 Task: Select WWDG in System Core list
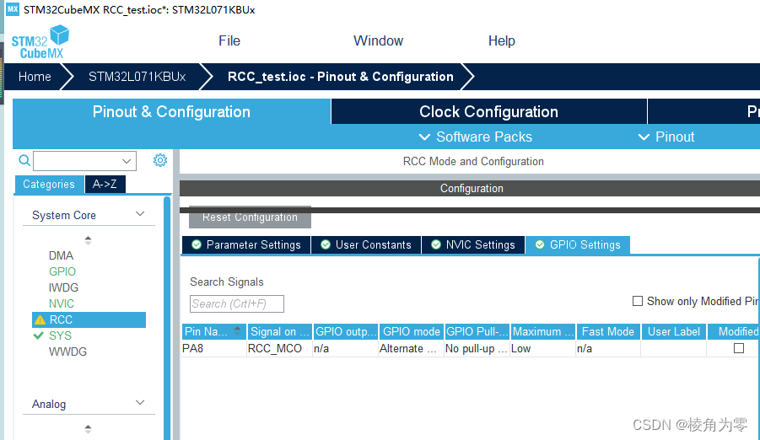pyautogui.click(x=67, y=351)
